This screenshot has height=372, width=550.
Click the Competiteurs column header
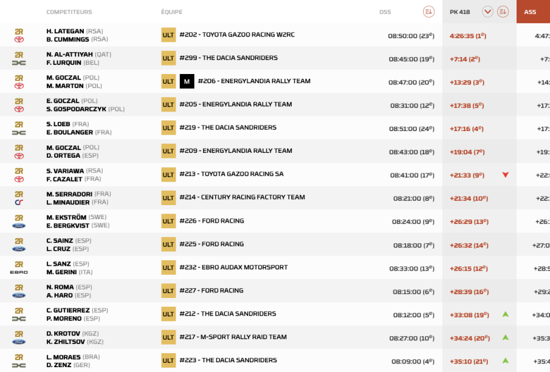coord(69,12)
